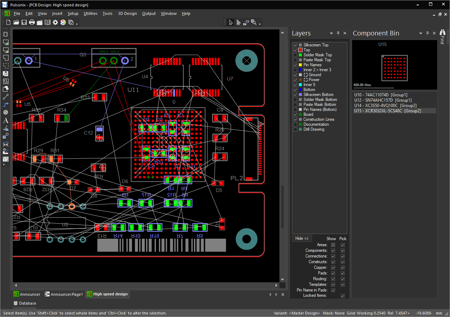Image resolution: width=450 pixels, height=317 pixels.
Task: Select the dashed rectangle area tool
Action: pos(6,66)
